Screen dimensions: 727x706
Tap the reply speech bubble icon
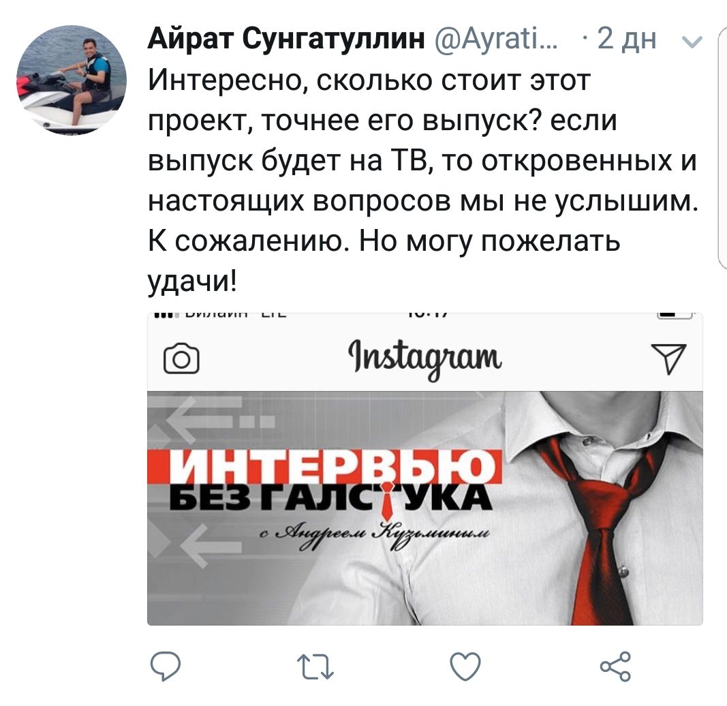tap(166, 666)
